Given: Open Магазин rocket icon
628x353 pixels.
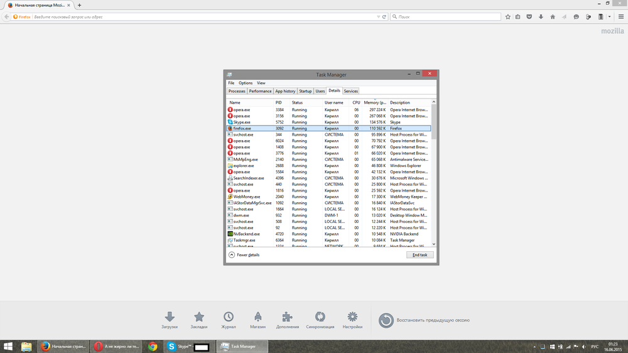Looking at the screenshot, I should (257, 320).
